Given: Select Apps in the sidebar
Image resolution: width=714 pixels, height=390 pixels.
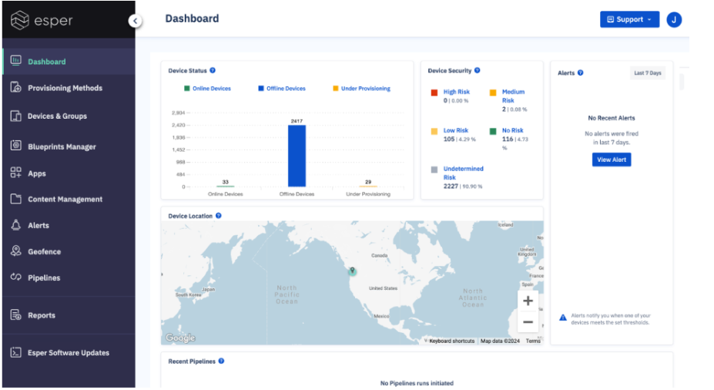Looking at the screenshot, I should point(37,173).
